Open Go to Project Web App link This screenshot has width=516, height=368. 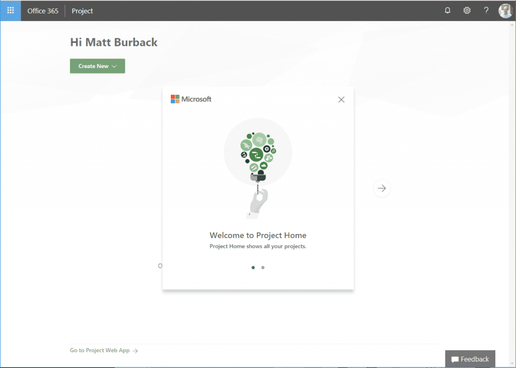pyautogui.click(x=100, y=350)
